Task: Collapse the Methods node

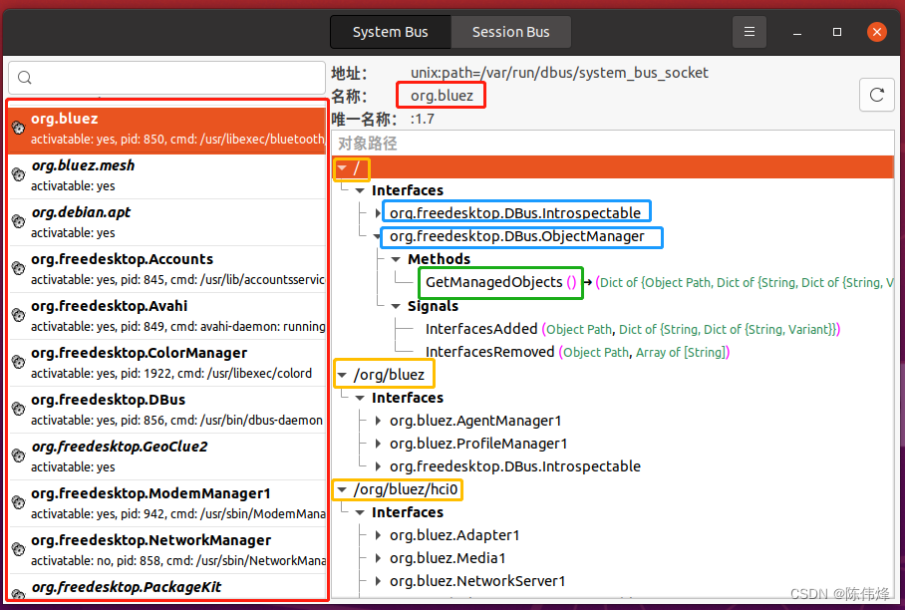Action: [396, 259]
